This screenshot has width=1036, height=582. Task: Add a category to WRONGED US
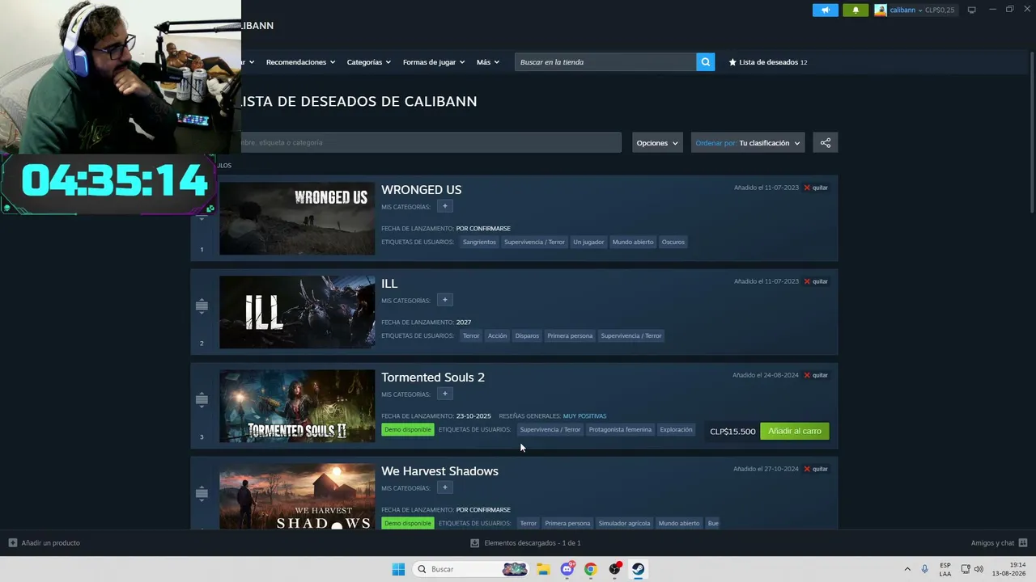point(444,206)
